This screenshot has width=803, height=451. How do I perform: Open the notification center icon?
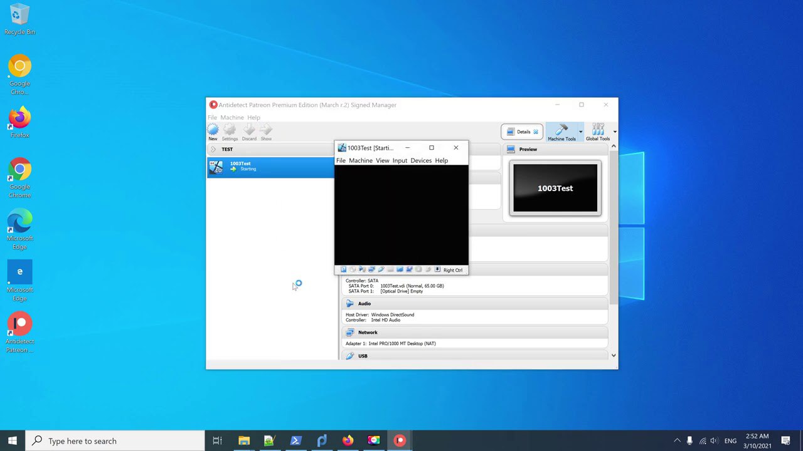point(786,441)
